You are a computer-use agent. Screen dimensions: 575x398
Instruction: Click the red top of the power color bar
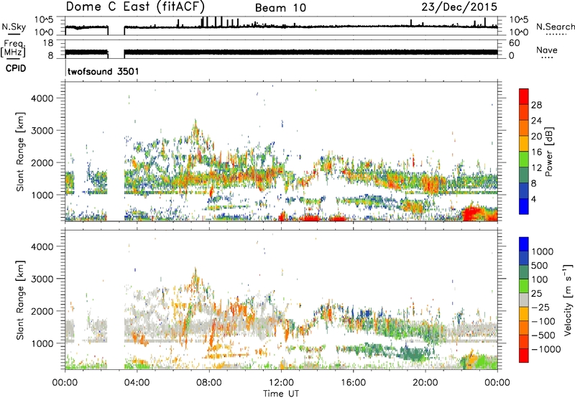pyautogui.click(x=524, y=95)
